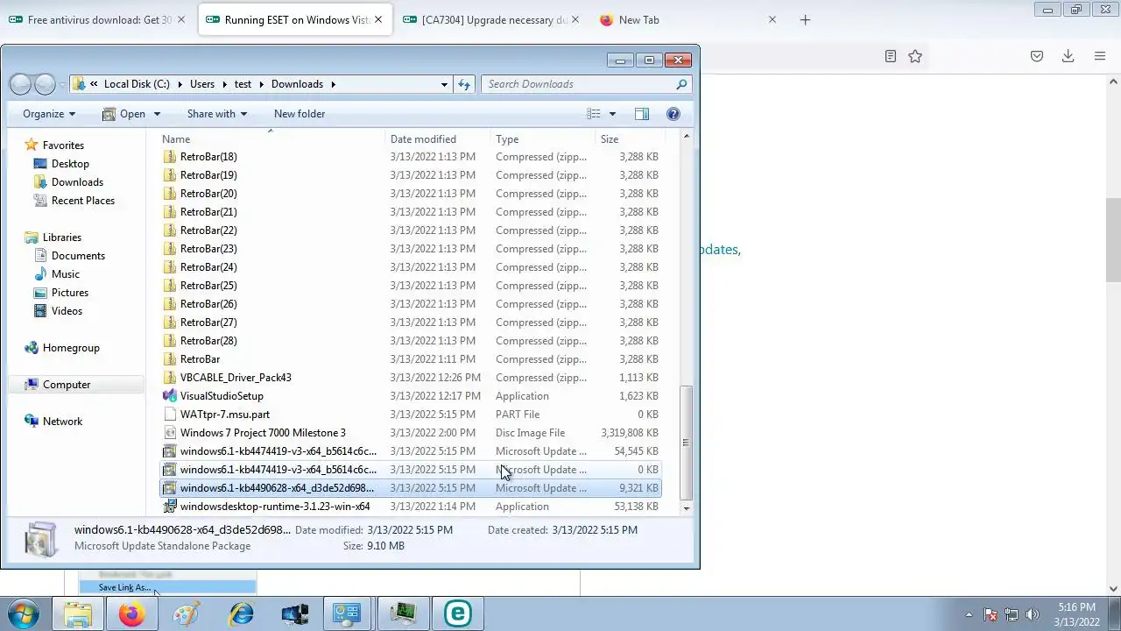Screen dimensions: 1121x631
Task: Click Save Link As context menu item
Action: pos(166,587)
